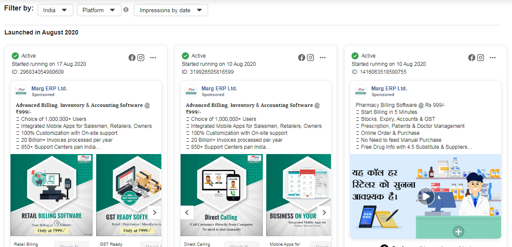Click green Active checkmark on ad 1416063518590755

355,56
